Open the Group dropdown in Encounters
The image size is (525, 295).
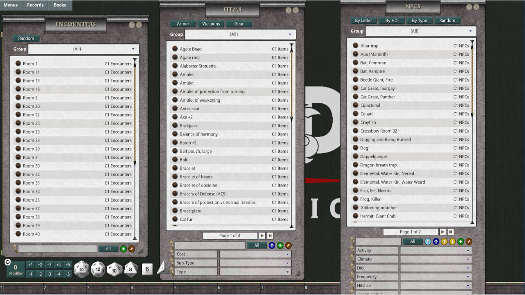coord(84,49)
